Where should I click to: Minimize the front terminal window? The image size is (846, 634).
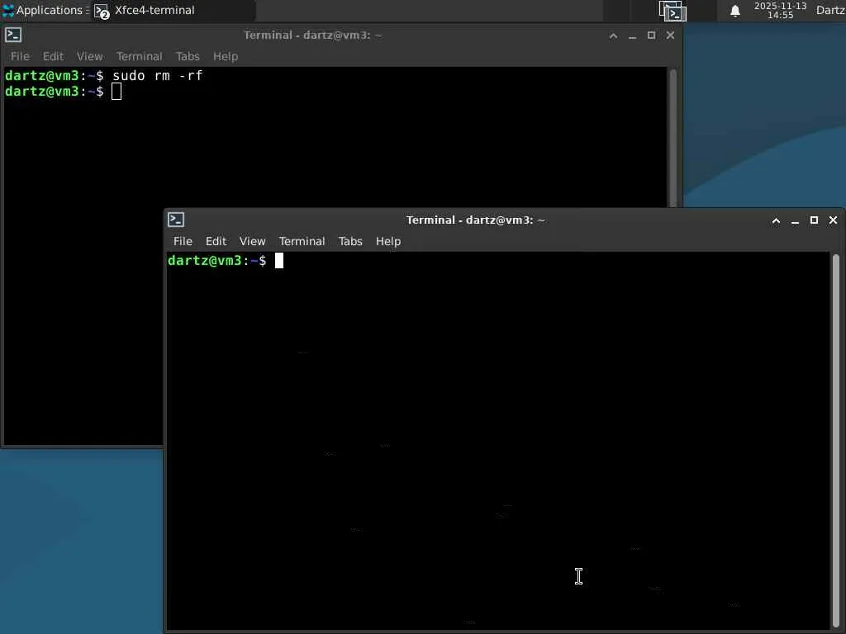[x=795, y=220]
